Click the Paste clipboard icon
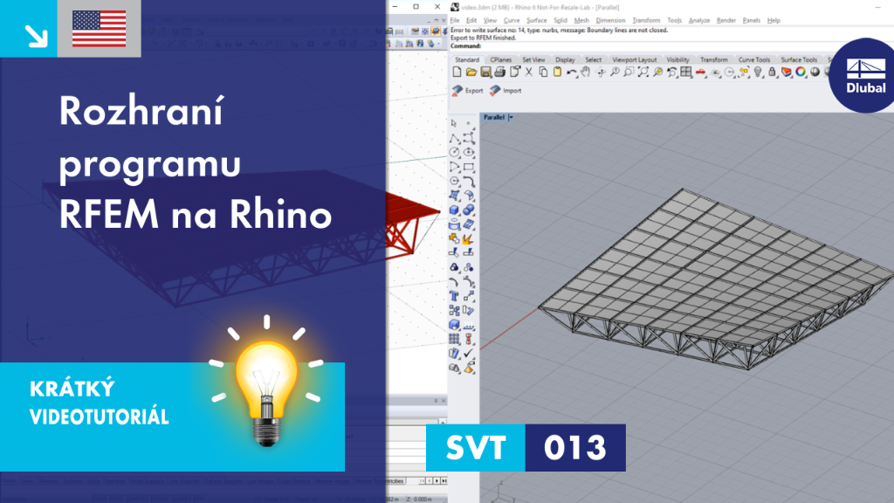 point(557,72)
